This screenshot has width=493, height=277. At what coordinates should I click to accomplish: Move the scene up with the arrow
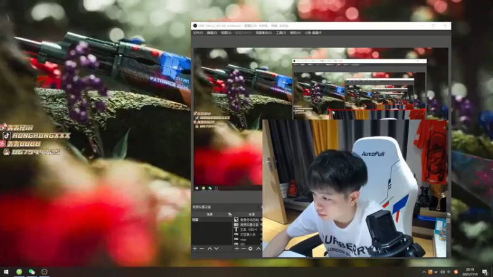point(210,249)
